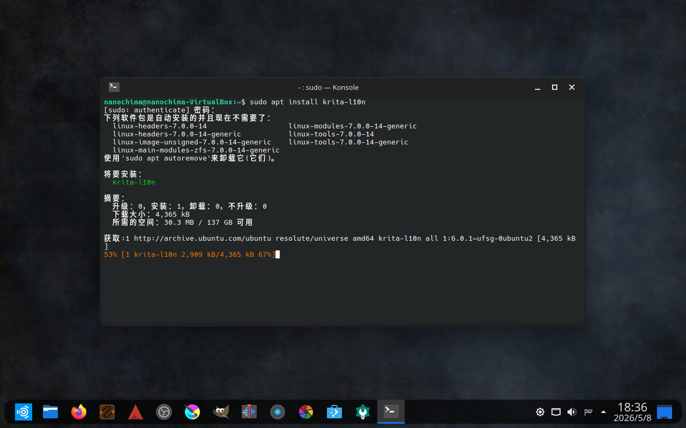Open the green wrench settings app icon
This screenshot has width=686, height=428.
363,412
